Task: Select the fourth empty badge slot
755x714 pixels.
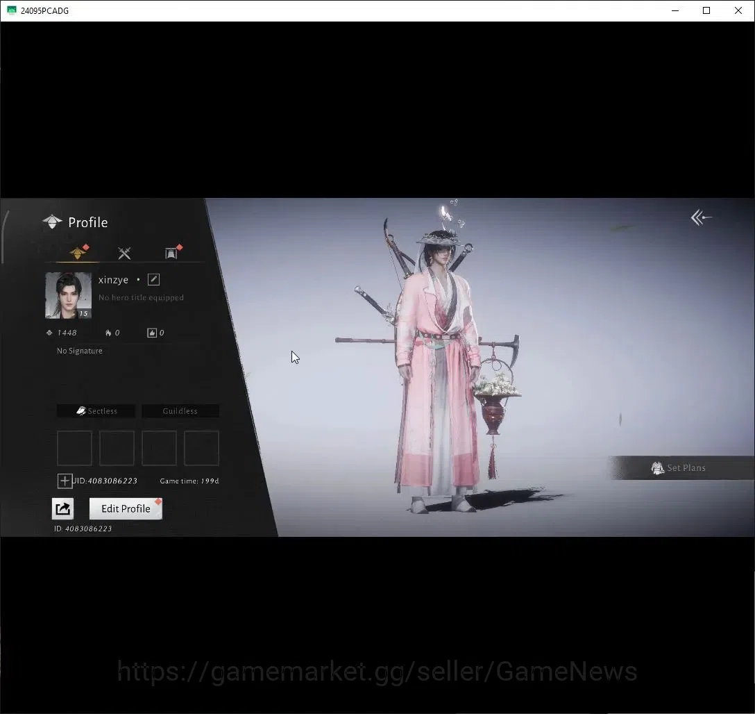Action: coord(201,448)
